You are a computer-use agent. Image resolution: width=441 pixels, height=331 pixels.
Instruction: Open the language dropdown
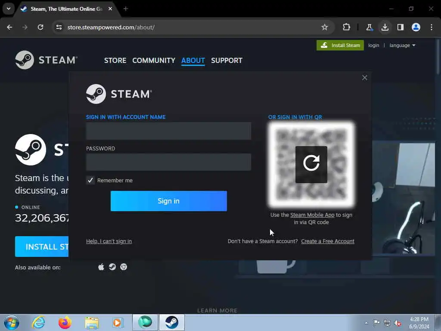click(x=402, y=45)
